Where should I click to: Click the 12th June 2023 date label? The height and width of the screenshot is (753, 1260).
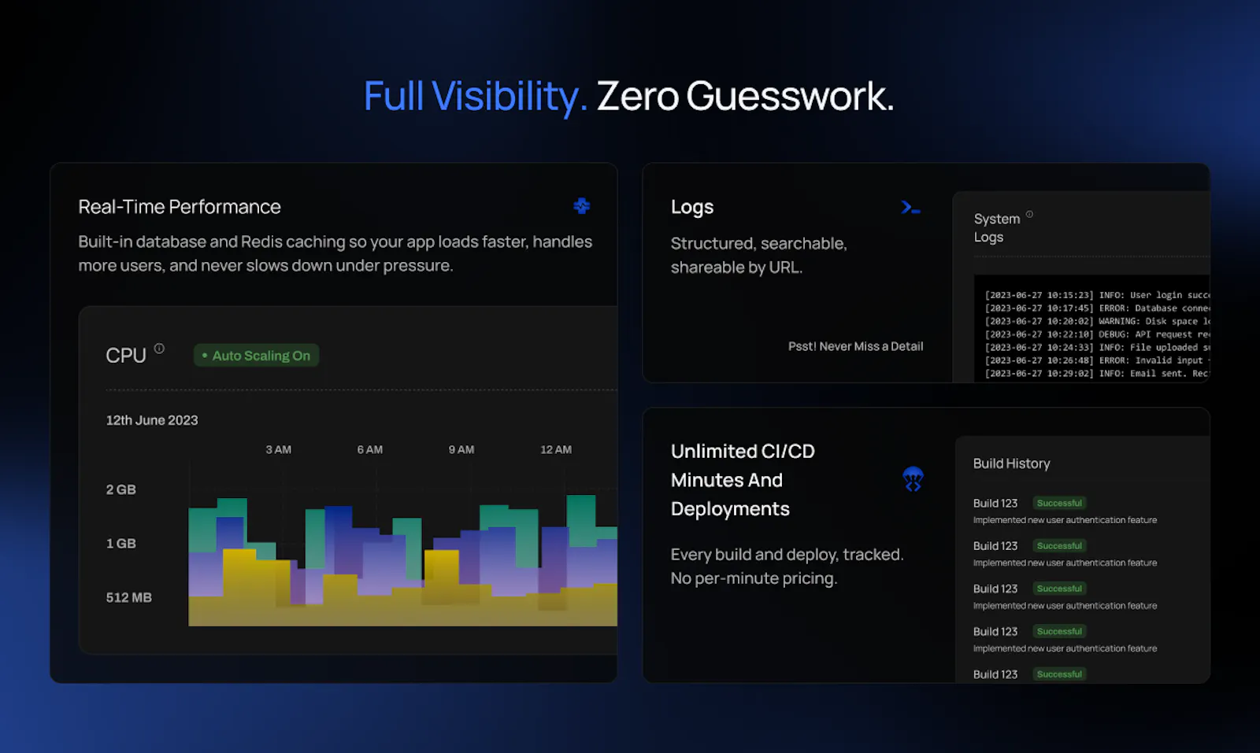point(152,420)
